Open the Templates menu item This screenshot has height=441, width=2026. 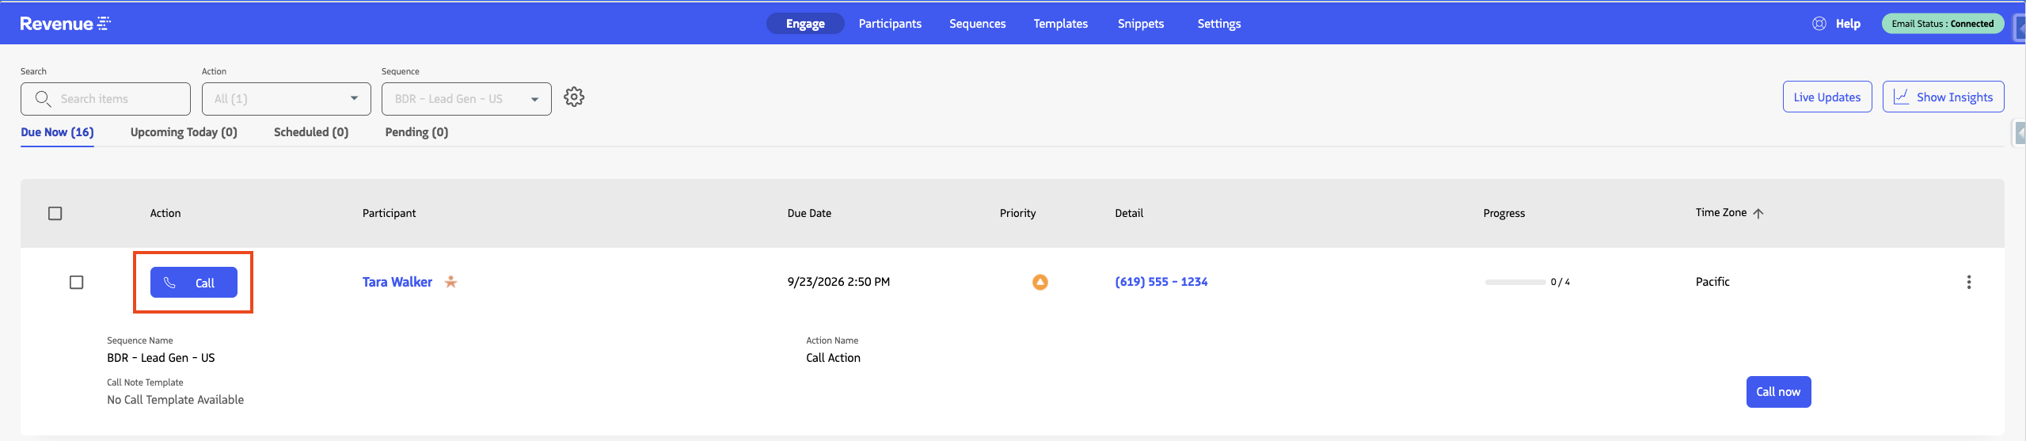[x=1060, y=24]
